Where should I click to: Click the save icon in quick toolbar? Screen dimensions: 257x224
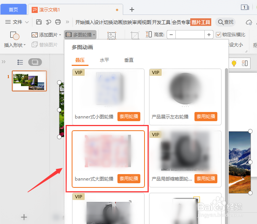point(39,22)
